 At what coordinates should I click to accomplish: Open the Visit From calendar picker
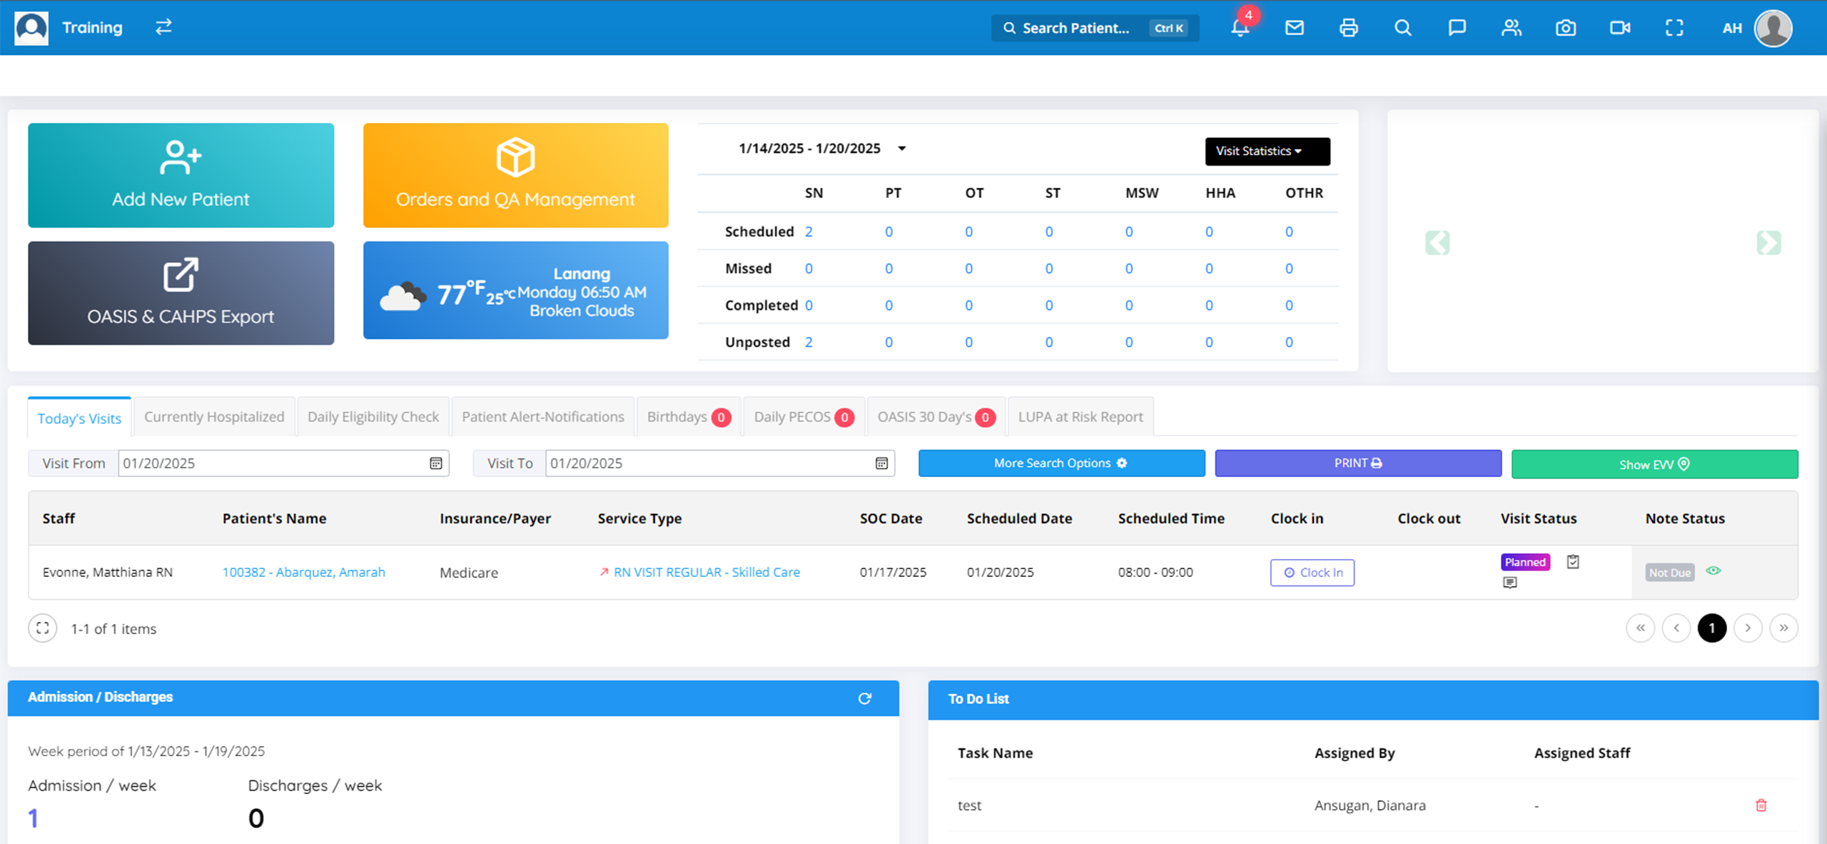pos(436,463)
